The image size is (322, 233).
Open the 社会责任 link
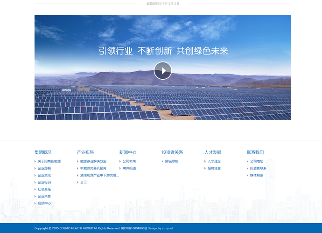44,189
